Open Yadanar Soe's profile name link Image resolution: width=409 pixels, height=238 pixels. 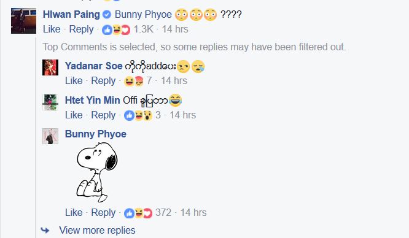click(93, 66)
